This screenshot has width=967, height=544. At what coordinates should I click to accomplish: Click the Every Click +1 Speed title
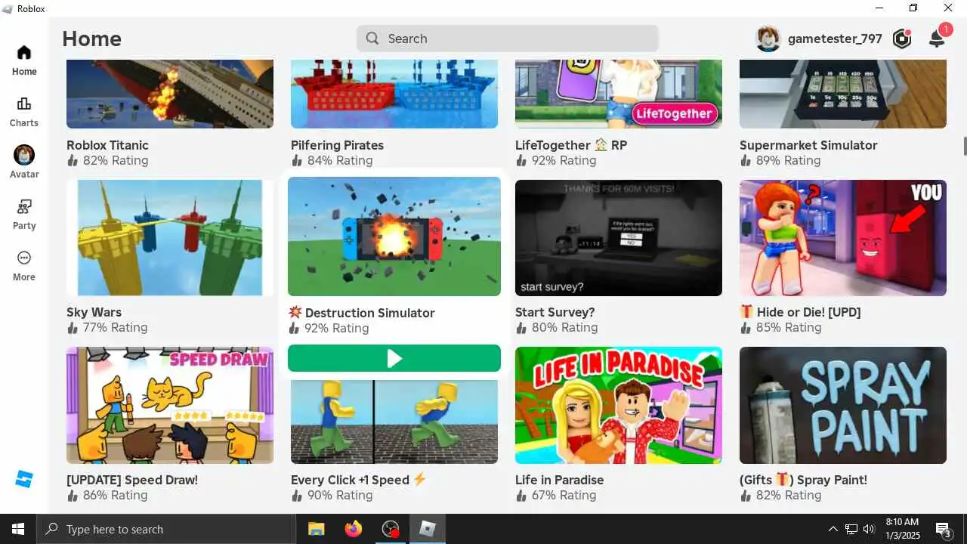coord(359,480)
